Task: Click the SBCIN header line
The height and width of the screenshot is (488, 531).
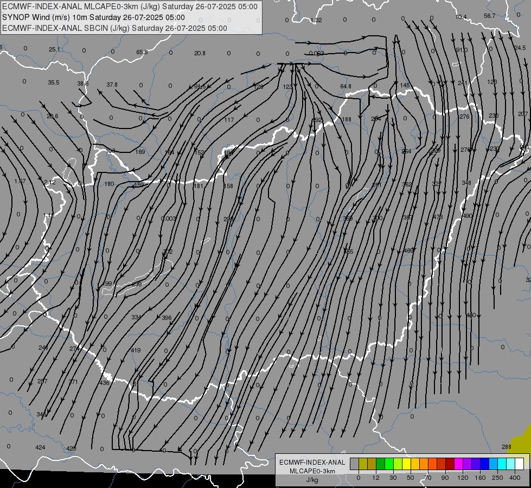Action: tap(114, 28)
